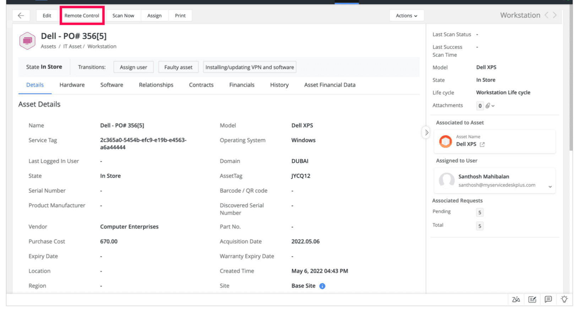Select the Contracts tab
This screenshot has height=313, width=580.
pos(201,85)
